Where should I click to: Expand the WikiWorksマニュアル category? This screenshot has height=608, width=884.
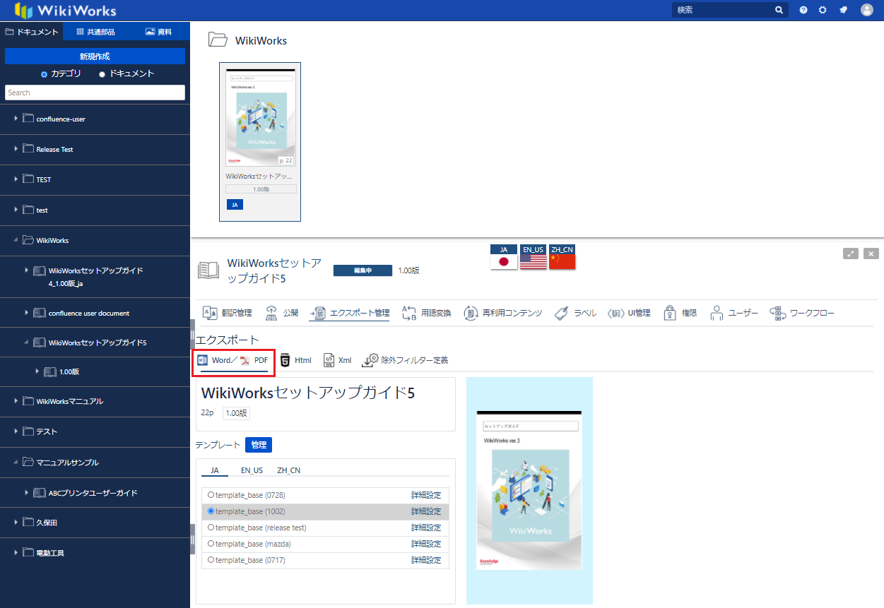pyautogui.click(x=16, y=401)
